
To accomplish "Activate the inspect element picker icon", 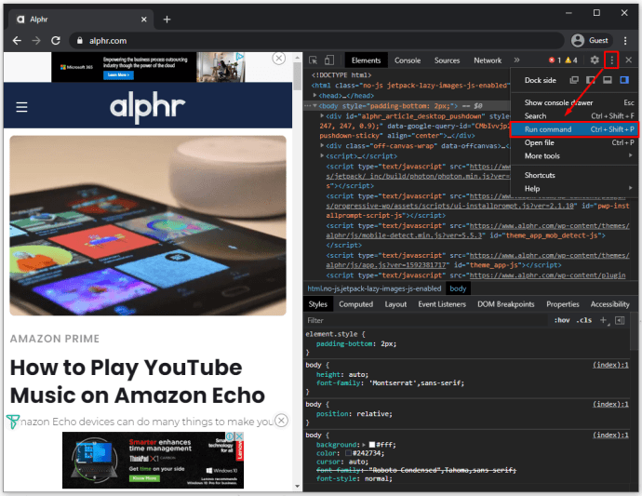I will point(314,60).
